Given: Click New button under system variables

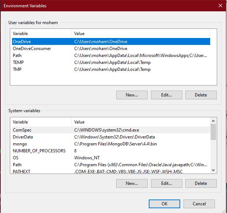Looking at the screenshot, I should [132, 183].
